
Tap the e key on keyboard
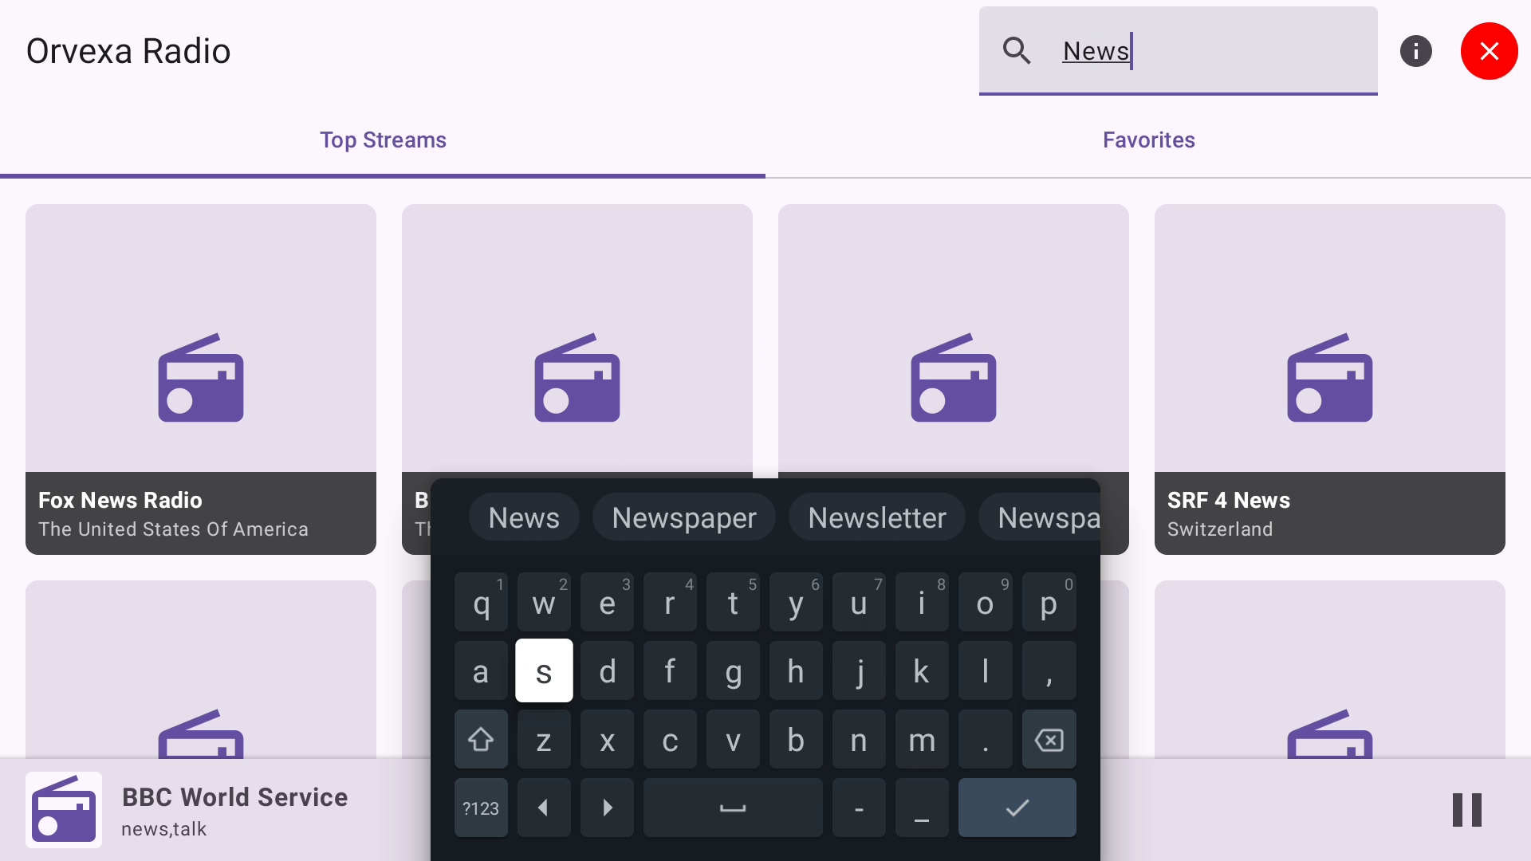click(x=608, y=603)
